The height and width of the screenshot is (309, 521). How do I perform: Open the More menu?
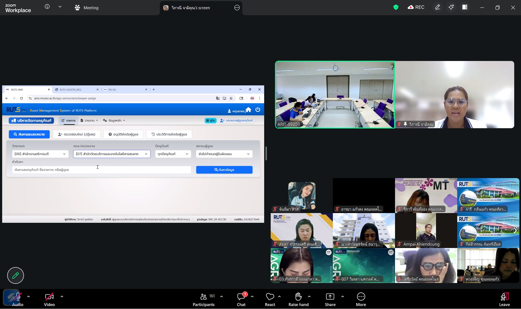pos(361,299)
